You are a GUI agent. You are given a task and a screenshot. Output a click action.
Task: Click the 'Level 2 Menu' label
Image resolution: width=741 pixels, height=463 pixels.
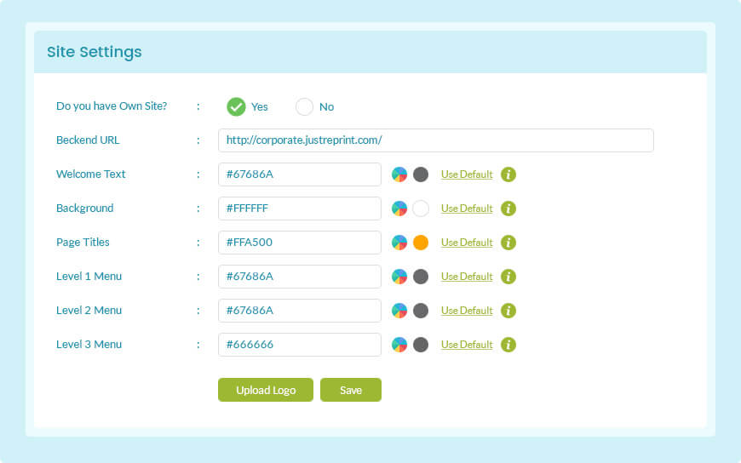click(89, 311)
